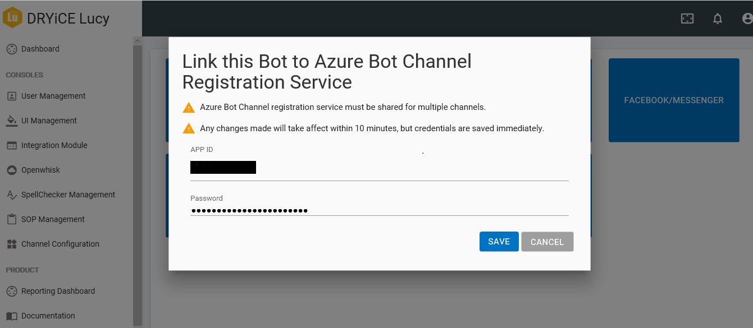Open the Openwhisk cloud icon
Screen dimensions: 753x328
click(x=12, y=170)
